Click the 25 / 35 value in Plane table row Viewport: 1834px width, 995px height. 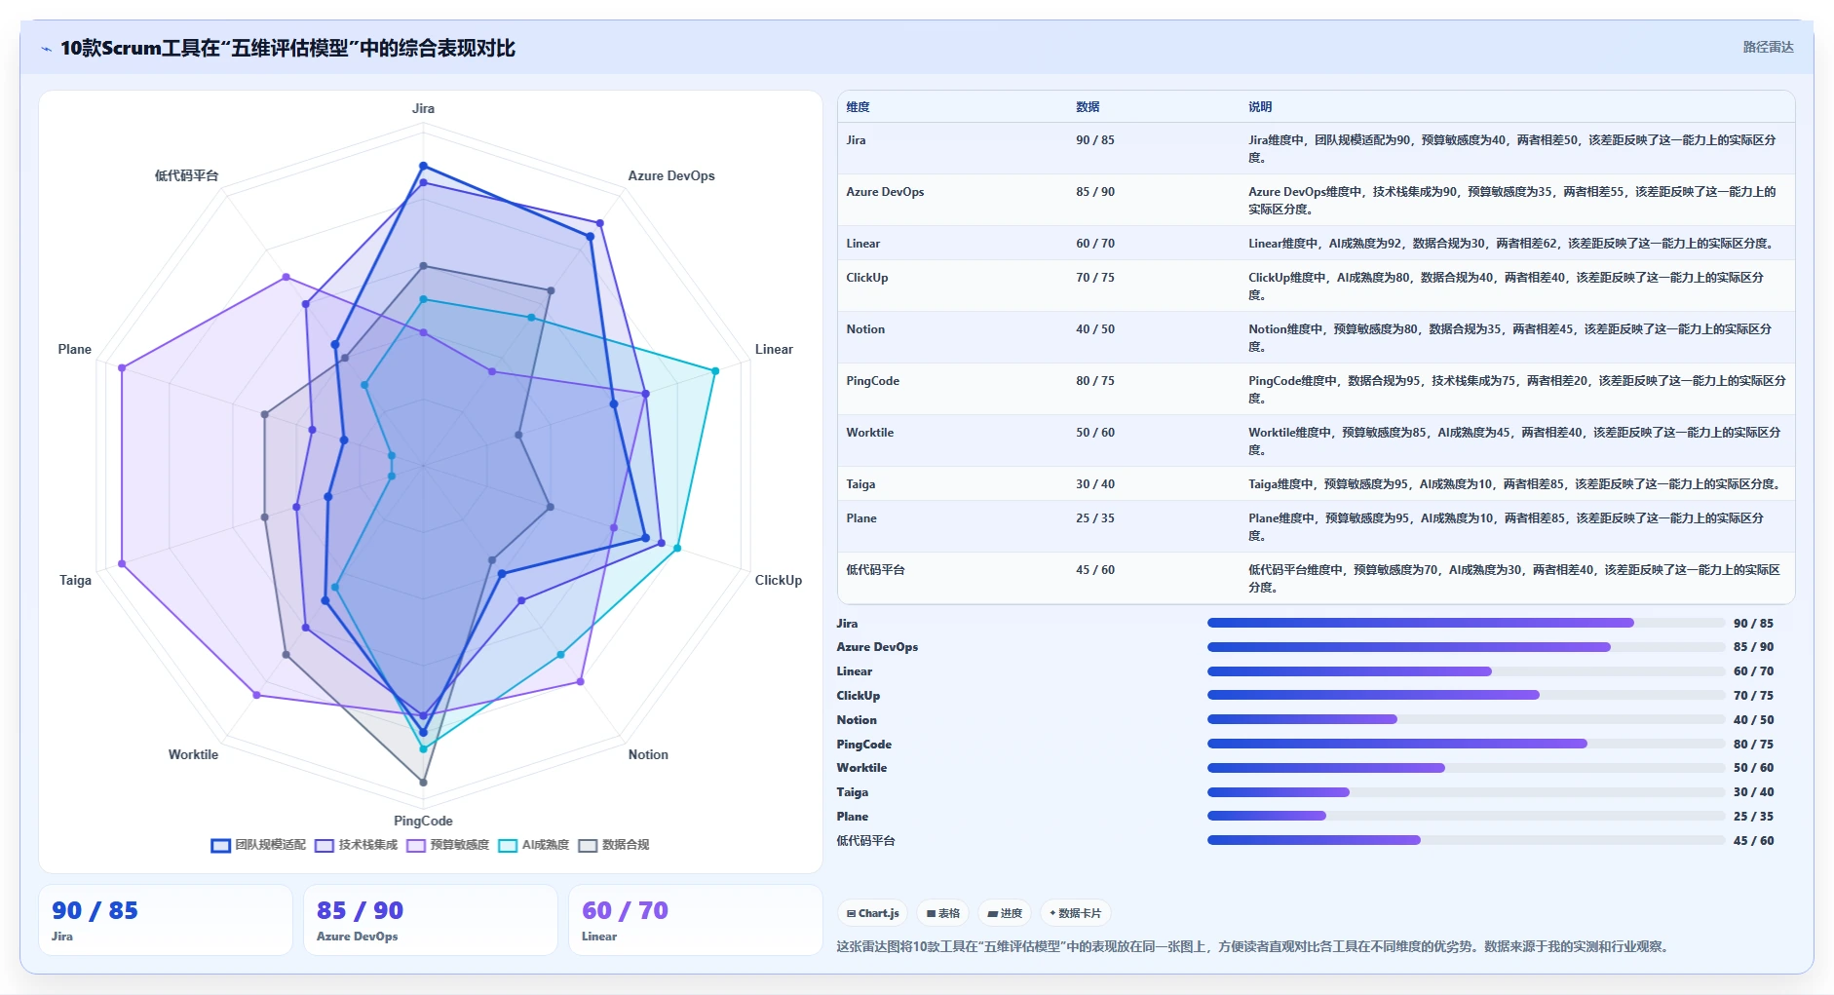click(1095, 518)
